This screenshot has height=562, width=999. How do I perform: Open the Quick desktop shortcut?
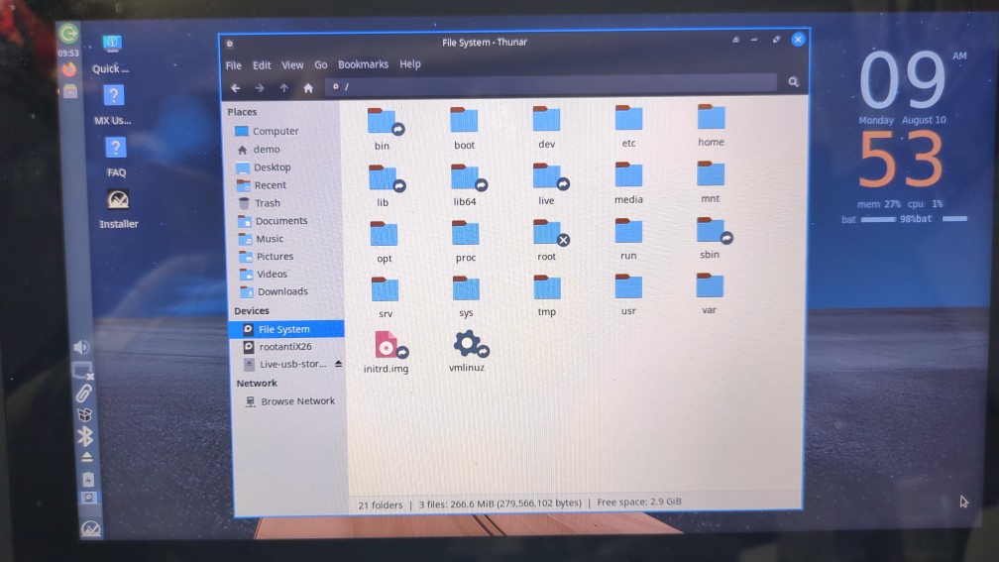click(111, 54)
